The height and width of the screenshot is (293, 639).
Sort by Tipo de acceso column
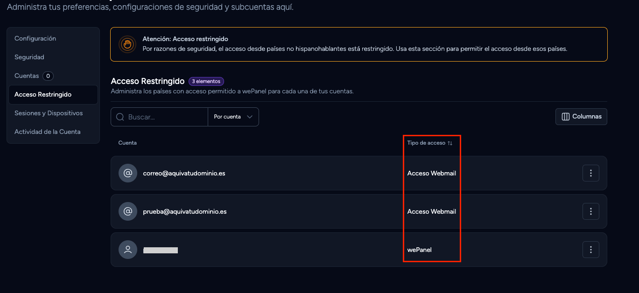430,143
